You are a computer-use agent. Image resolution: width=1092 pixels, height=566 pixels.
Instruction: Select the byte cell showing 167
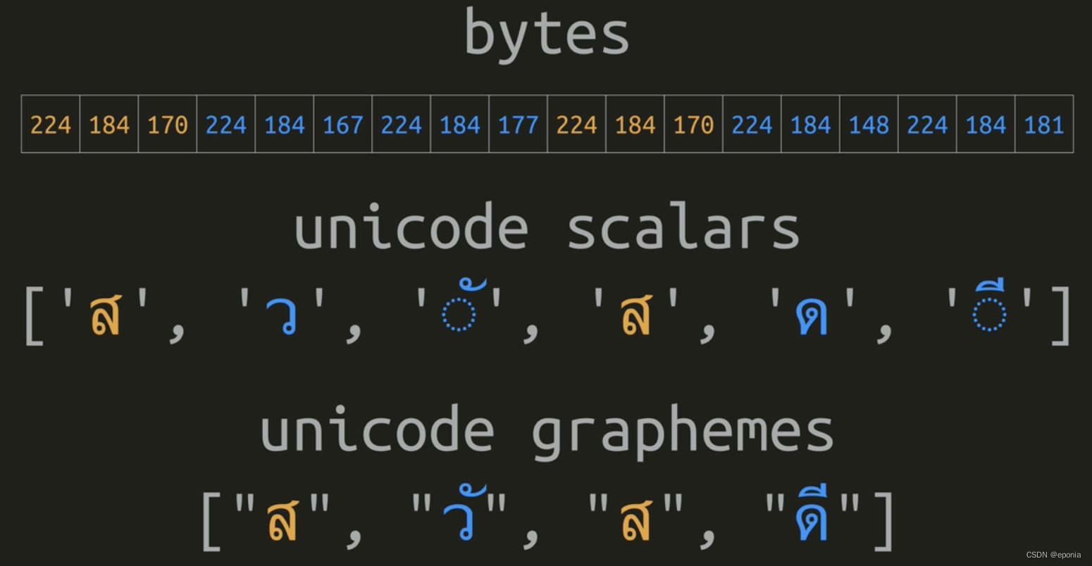pos(343,124)
